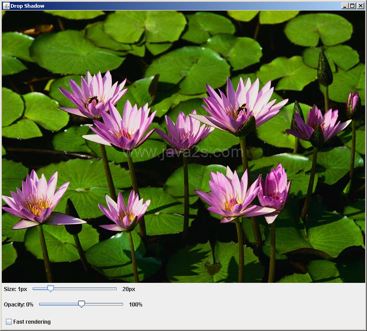Click the 'Opacity: 0%' label
This screenshot has width=367, height=331.
[x=19, y=304]
